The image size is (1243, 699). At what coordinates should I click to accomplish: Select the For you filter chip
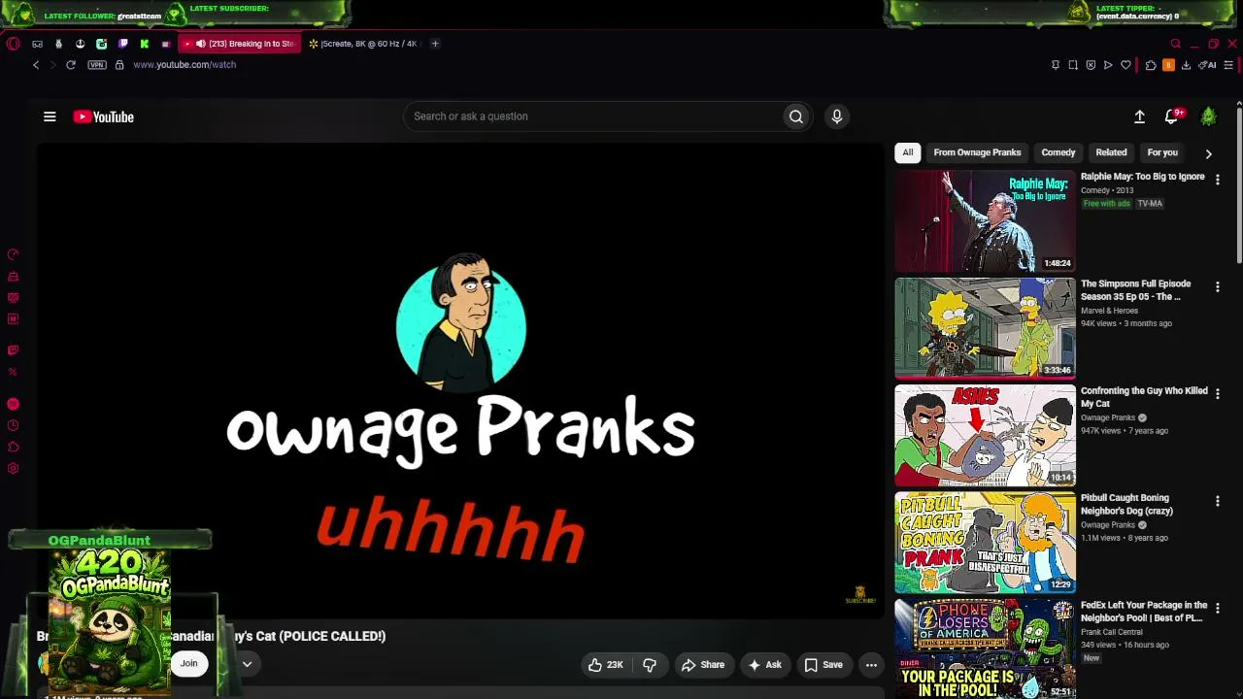click(x=1162, y=152)
